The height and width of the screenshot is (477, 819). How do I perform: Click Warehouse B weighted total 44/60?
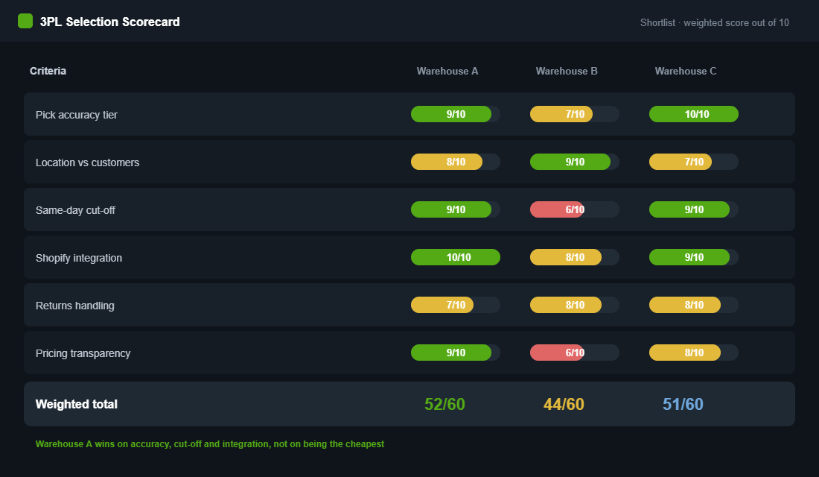pyautogui.click(x=564, y=404)
